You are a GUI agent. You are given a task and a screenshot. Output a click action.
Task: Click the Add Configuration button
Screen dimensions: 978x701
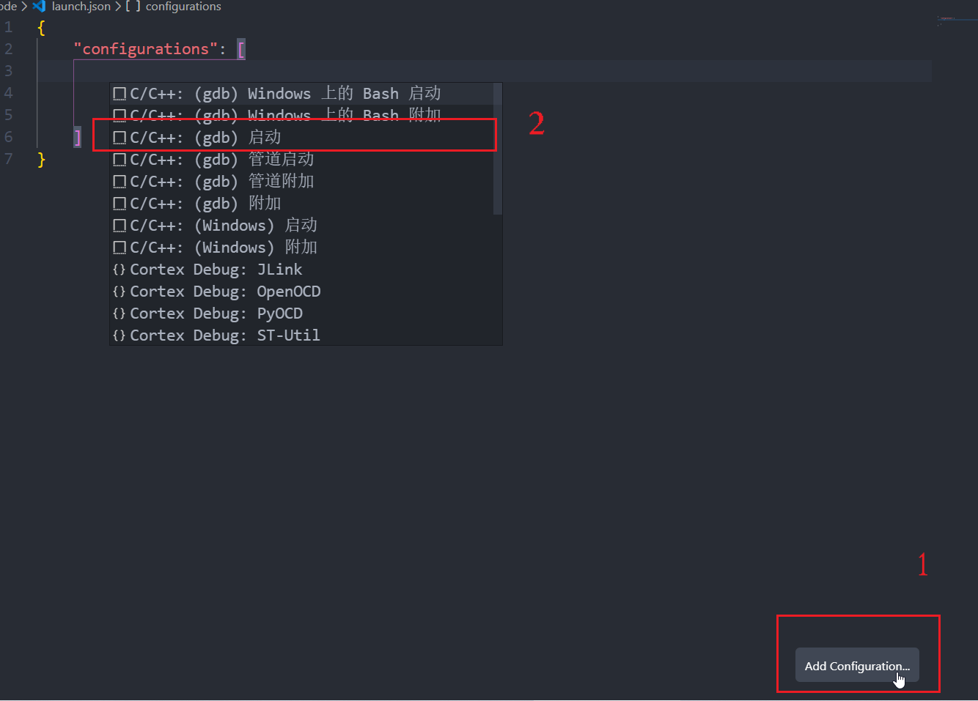point(856,665)
